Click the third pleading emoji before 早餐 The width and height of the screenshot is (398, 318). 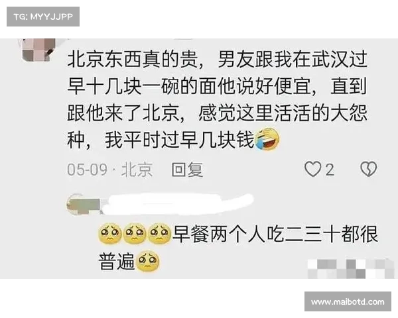click(x=159, y=234)
